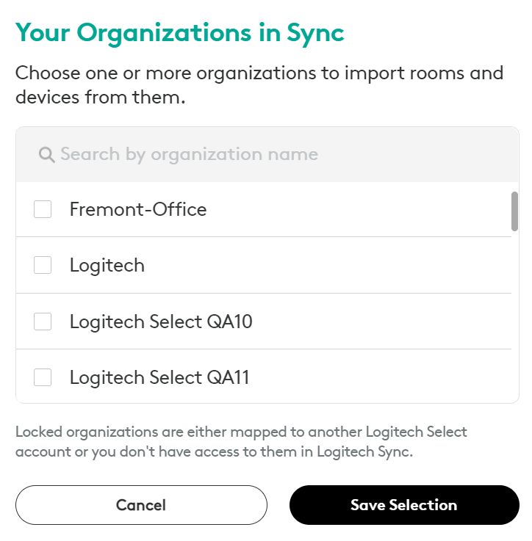Tick the checkbox beside Logitech
532x541 pixels.
pos(43,265)
